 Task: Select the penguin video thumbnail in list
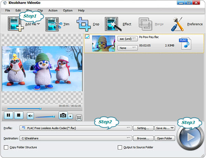104,43
